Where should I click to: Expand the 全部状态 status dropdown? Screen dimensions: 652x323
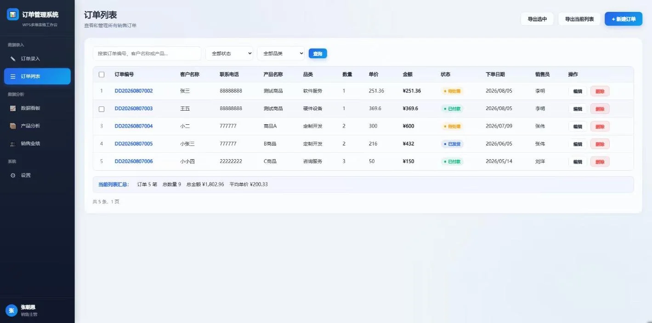pos(229,53)
